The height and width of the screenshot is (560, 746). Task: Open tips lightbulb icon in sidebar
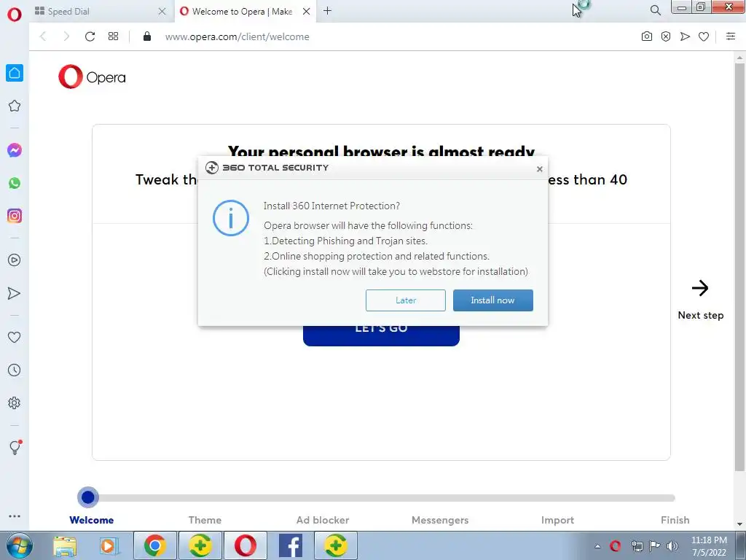click(x=15, y=447)
